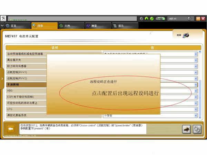The image size is (207, 155).
Task: Select the ESP(电子稳定性控制) parameter row
Action: 27,97
